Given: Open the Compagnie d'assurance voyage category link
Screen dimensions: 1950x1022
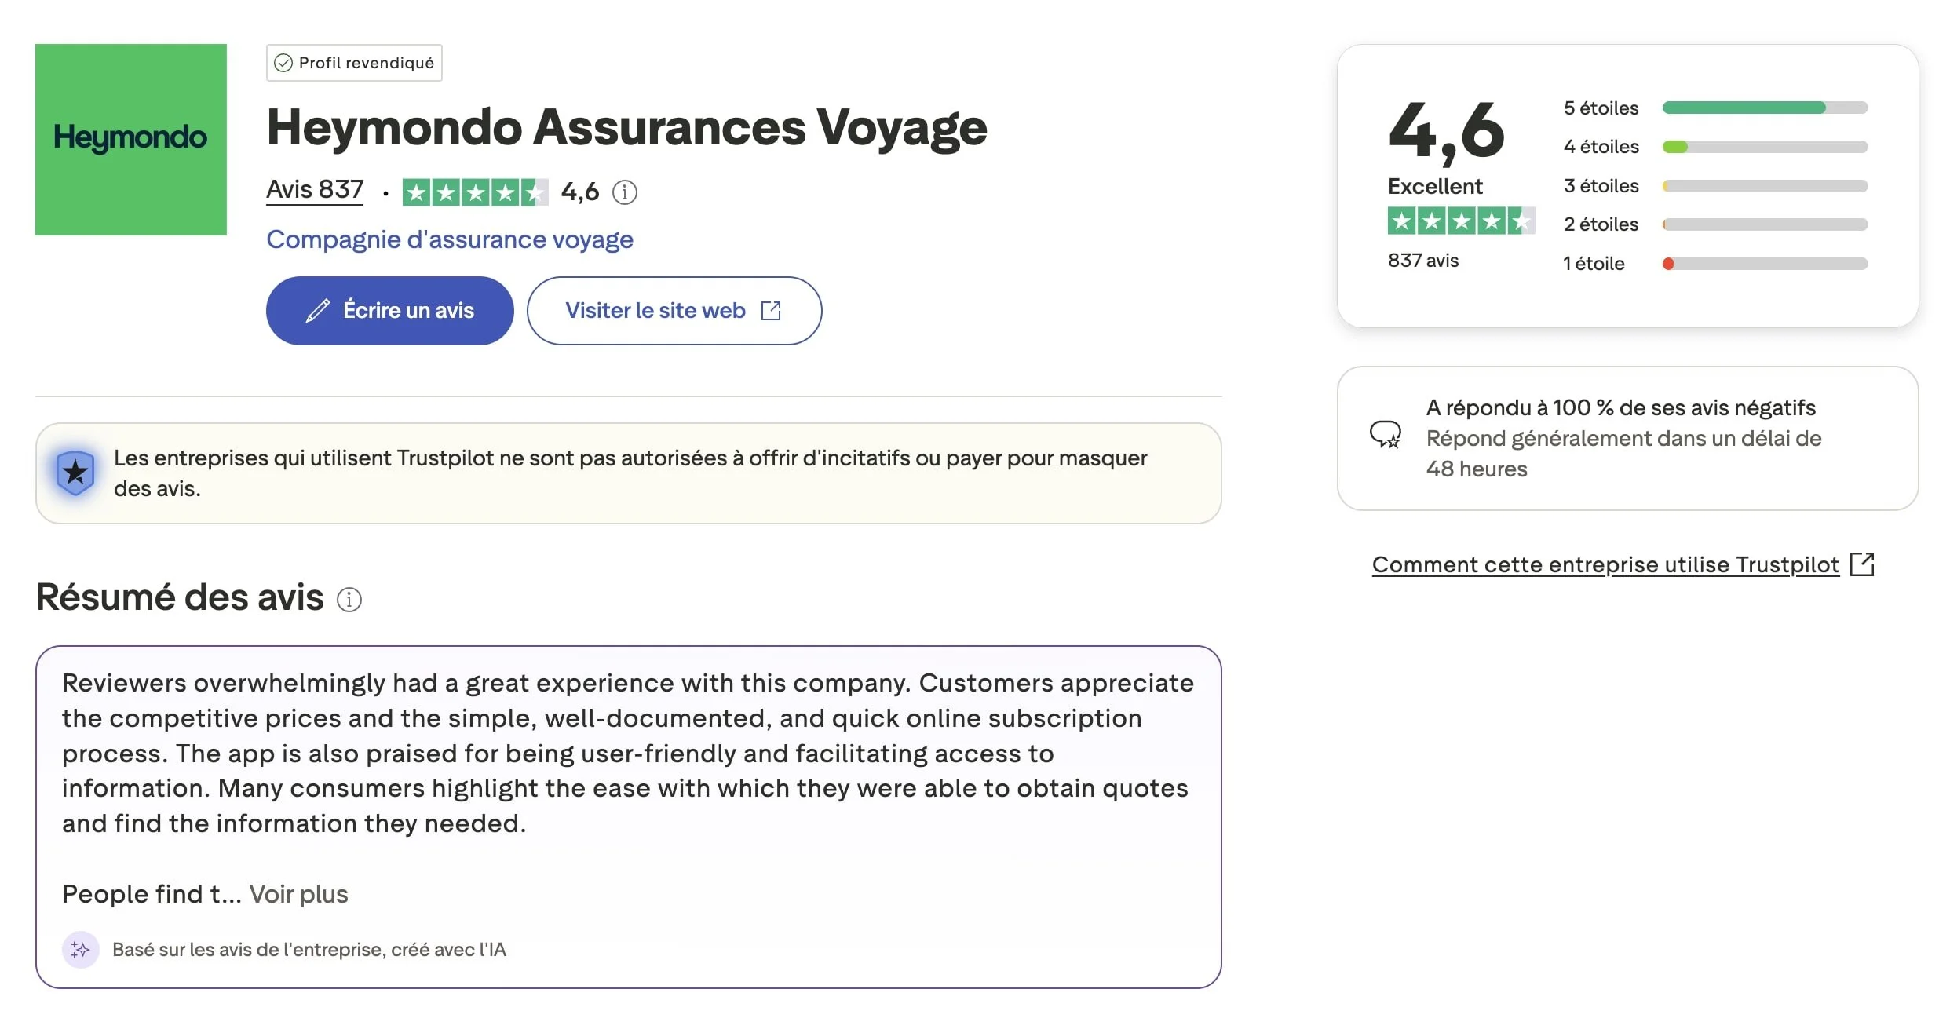Looking at the screenshot, I should click(449, 239).
